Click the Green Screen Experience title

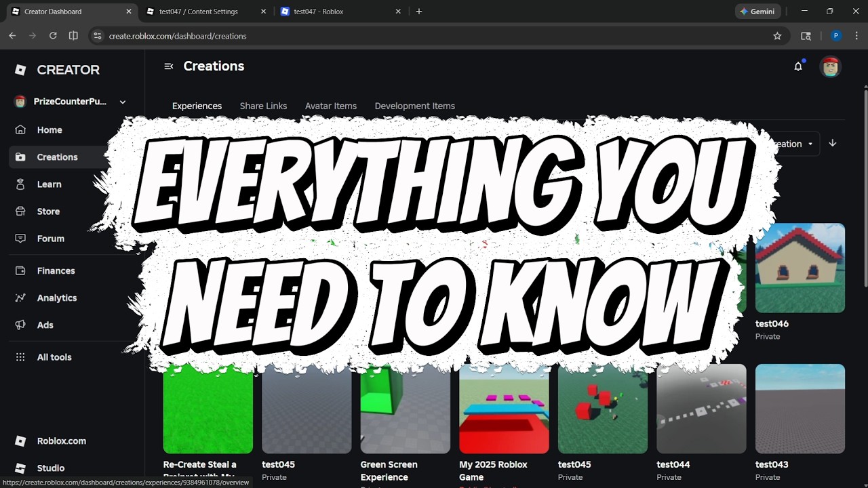389,471
